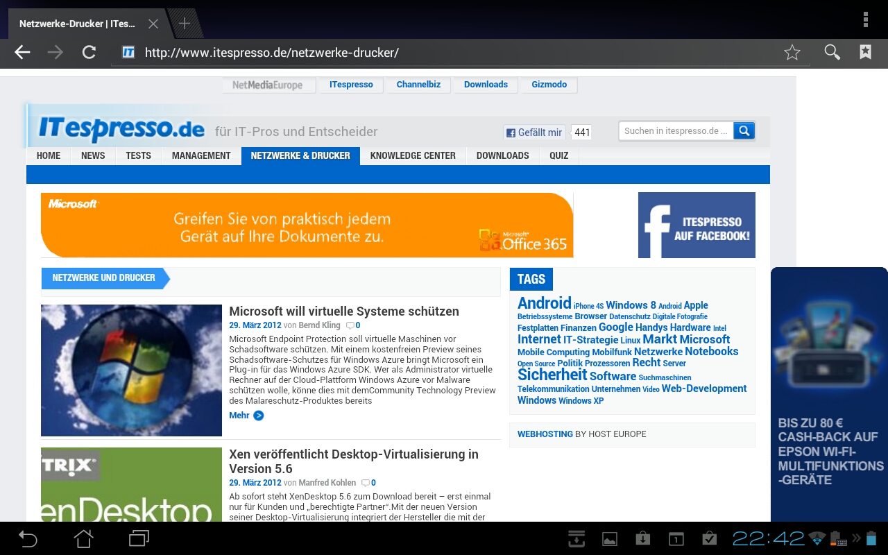Click the site search magnifier button
Screen dimensions: 888x555
[x=744, y=130]
